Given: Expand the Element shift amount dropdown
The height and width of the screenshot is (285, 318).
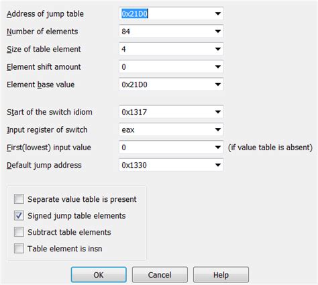Looking at the screenshot, I should click(x=217, y=66).
